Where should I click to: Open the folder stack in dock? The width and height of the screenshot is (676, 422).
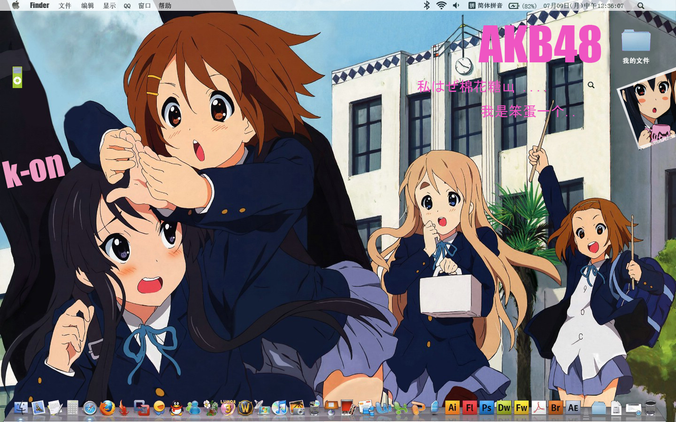click(x=599, y=408)
